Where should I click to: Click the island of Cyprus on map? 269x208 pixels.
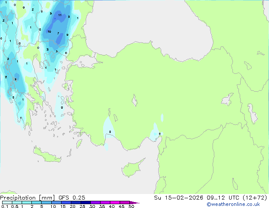[x=132, y=169]
